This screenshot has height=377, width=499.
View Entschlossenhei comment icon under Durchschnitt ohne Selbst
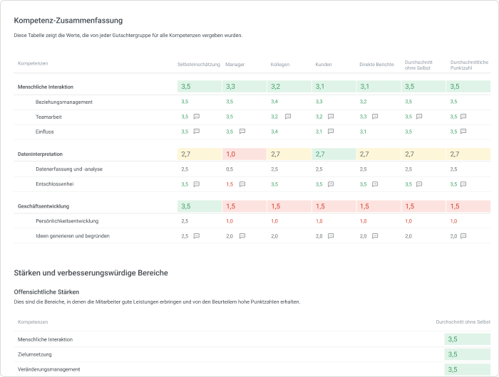click(x=419, y=184)
